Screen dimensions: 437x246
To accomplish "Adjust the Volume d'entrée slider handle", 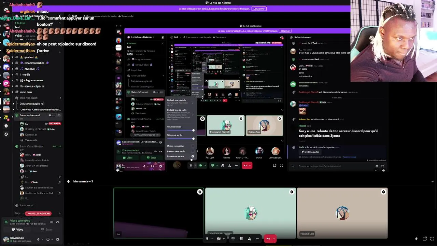I will pos(193,131).
